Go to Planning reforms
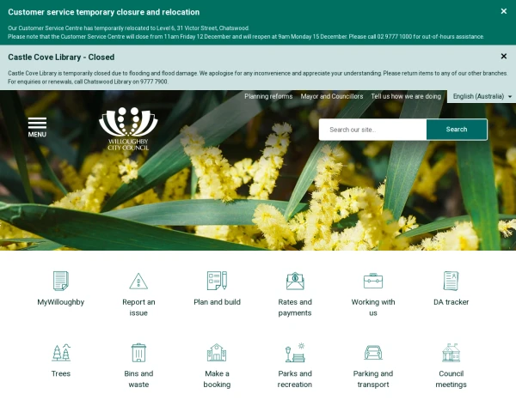Viewport: 516px width, 412px height. tap(268, 96)
